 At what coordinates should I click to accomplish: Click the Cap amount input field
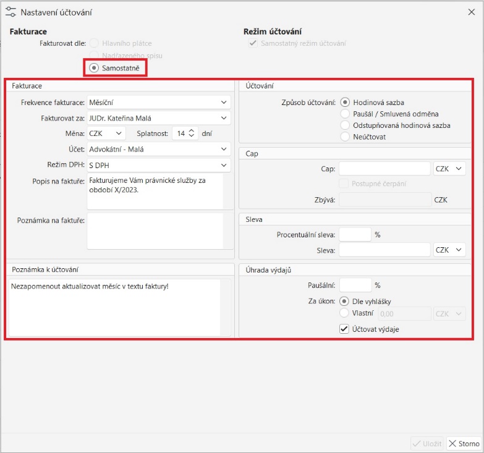tap(384, 169)
